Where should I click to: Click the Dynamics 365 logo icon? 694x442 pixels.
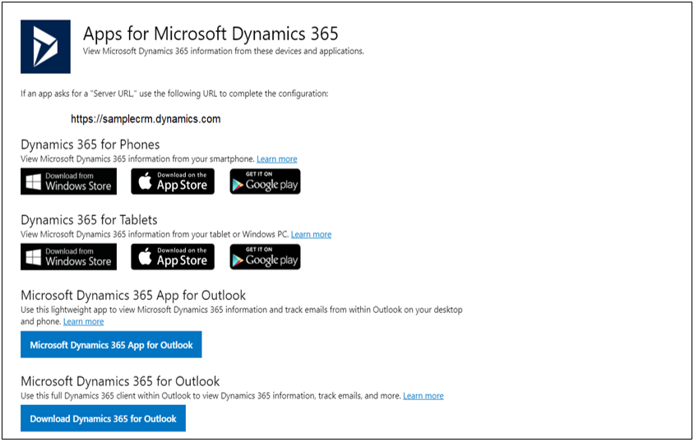coord(45,46)
